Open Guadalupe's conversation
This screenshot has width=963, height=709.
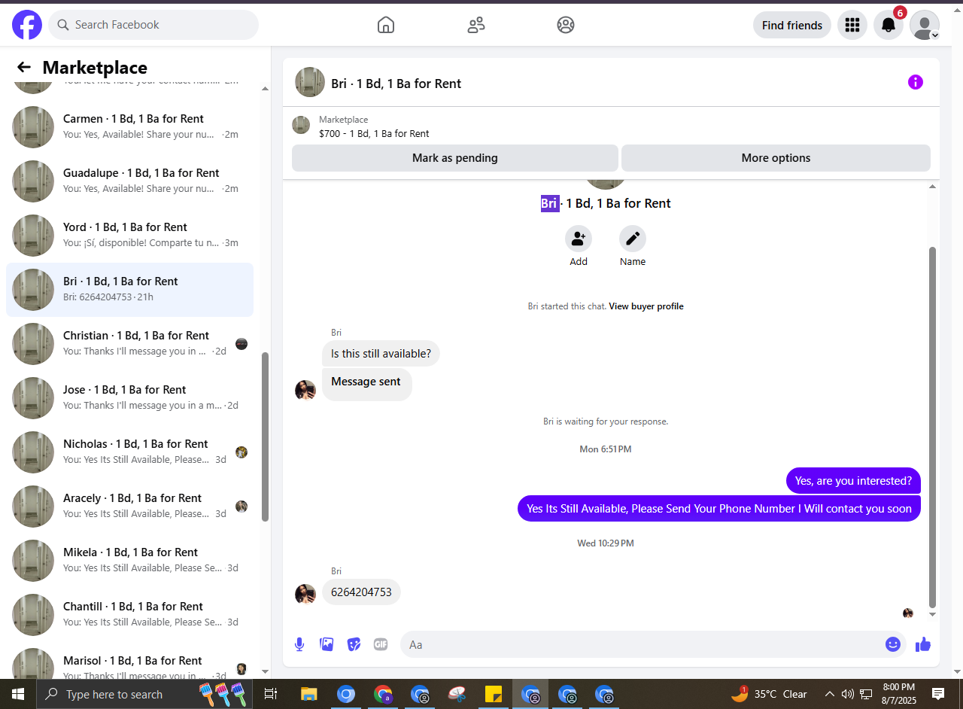[129, 181]
